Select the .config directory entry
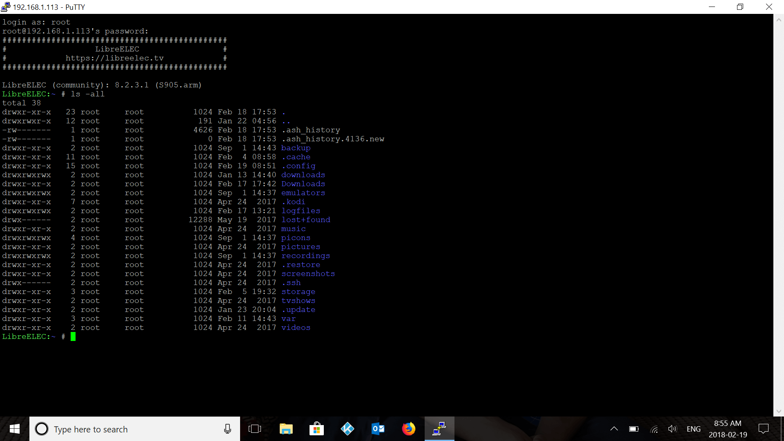This screenshot has width=784, height=441. pos(298,165)
